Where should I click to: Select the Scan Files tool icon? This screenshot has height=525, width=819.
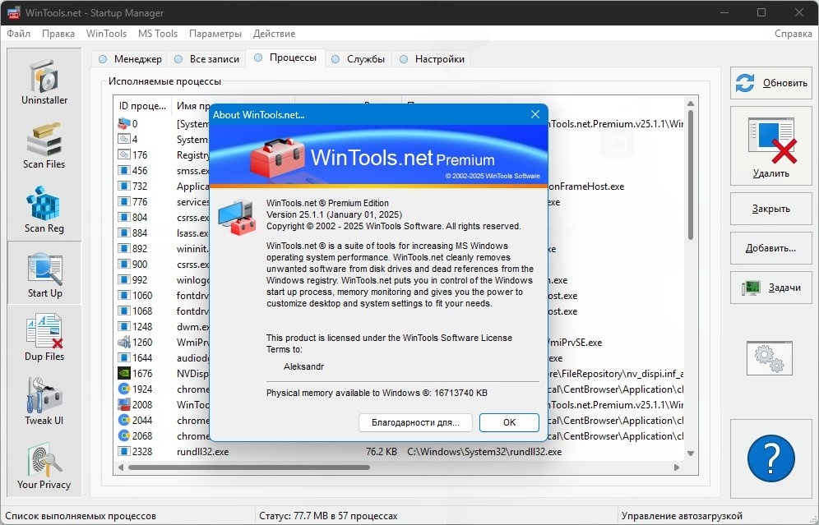[44, 146]
